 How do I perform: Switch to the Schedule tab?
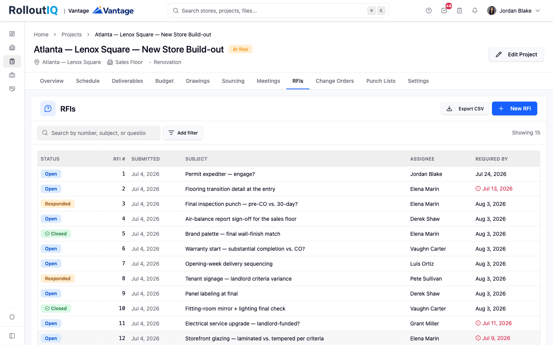(x=88, y=81)
